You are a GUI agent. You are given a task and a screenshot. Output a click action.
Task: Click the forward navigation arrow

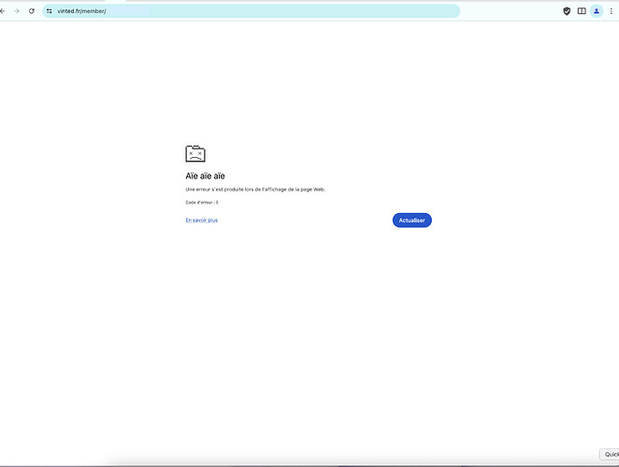coord(17,11)
